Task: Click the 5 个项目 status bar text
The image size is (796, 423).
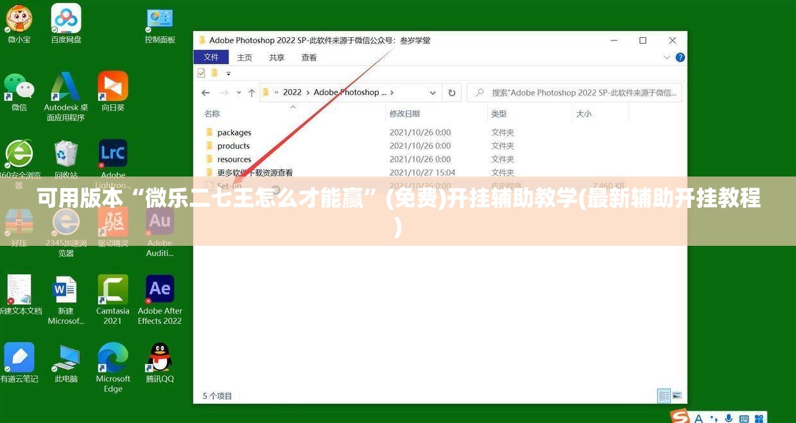Action: 218,396
